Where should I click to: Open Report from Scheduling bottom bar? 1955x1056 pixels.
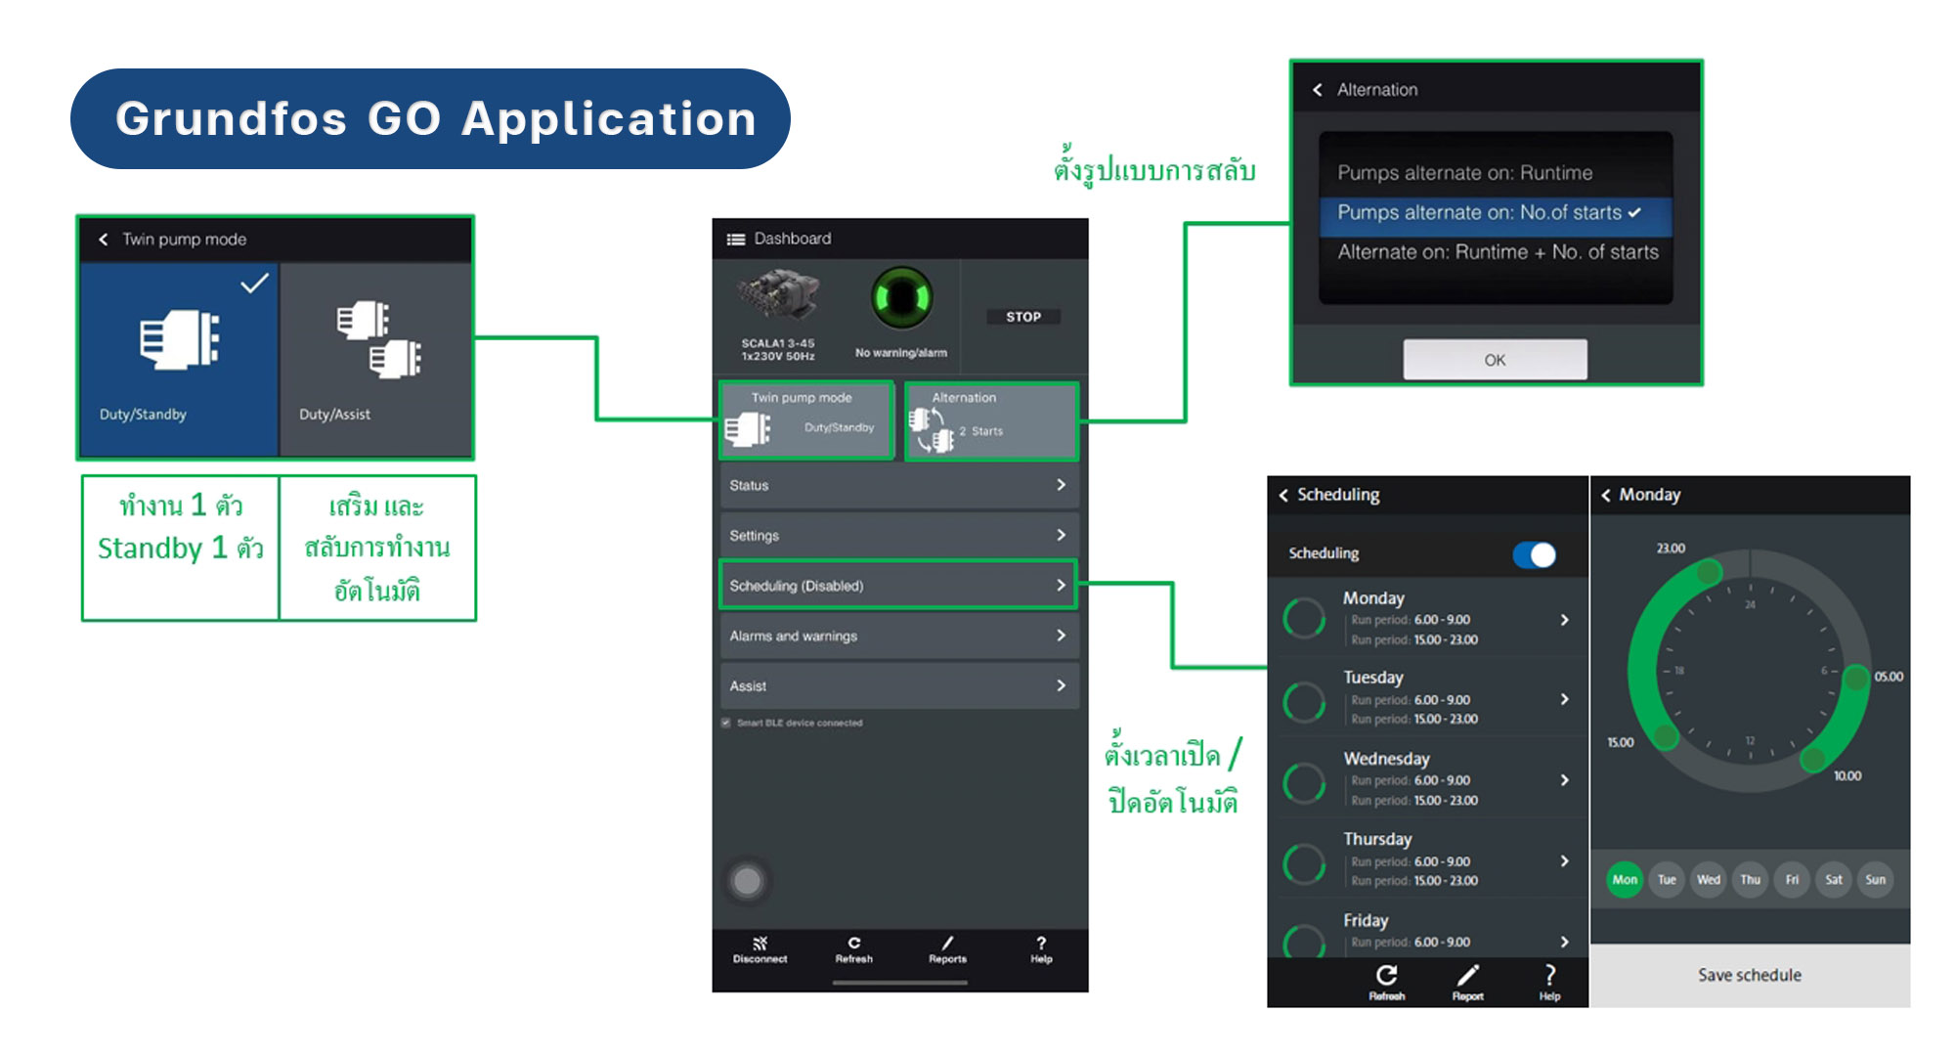[1467, 982]
